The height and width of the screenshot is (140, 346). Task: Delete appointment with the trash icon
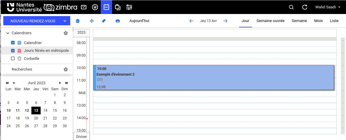coord(78,21)
